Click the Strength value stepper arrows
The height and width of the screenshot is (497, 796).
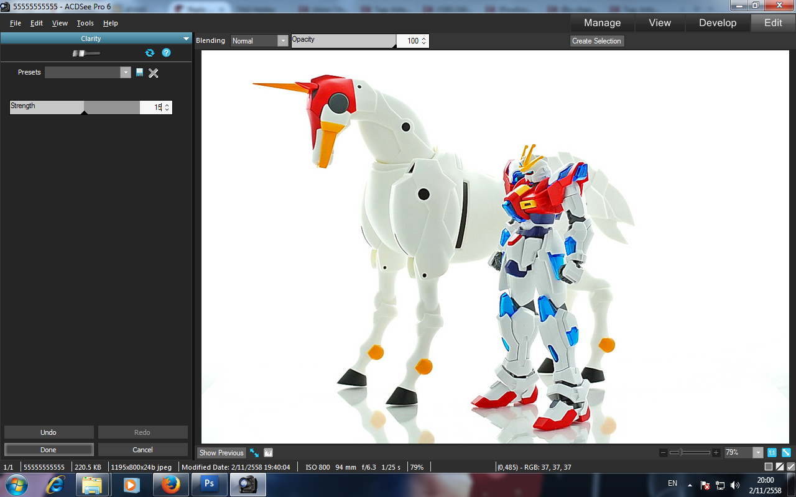click(x=167, y=107)
